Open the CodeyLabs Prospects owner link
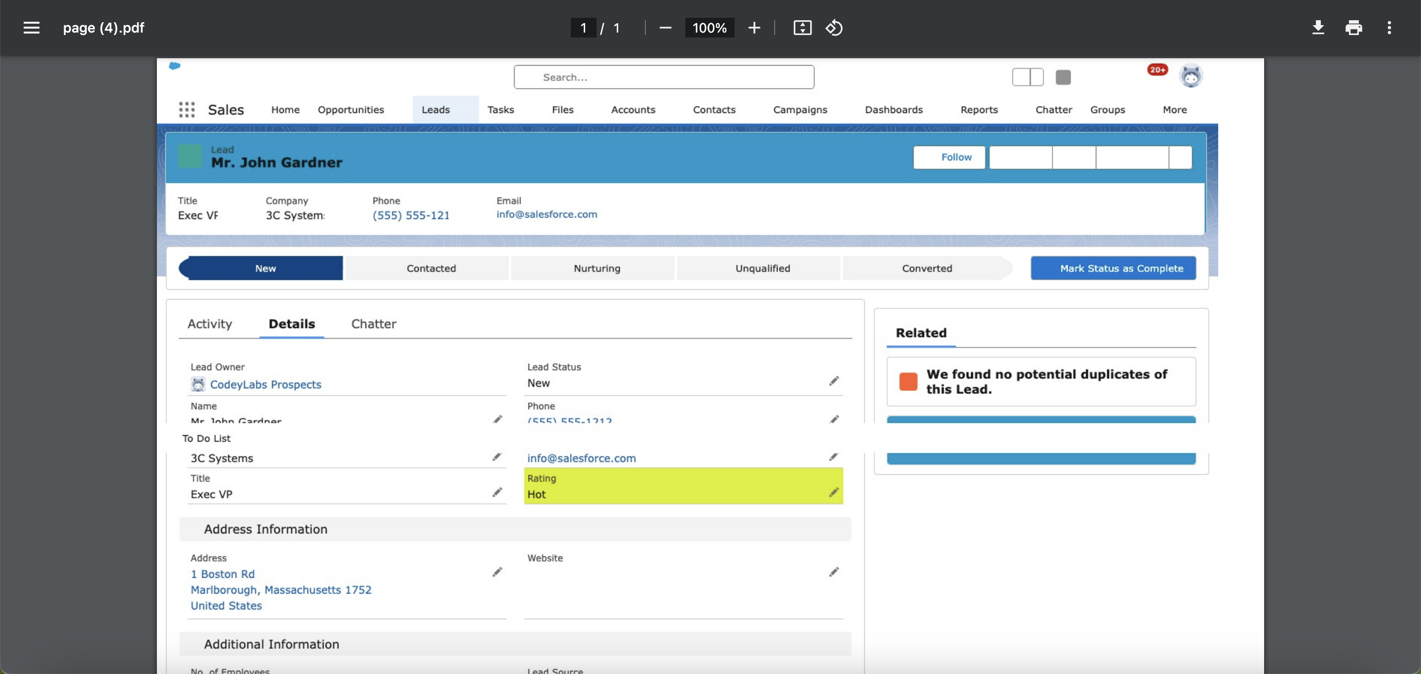 click(x=265, y=384)
